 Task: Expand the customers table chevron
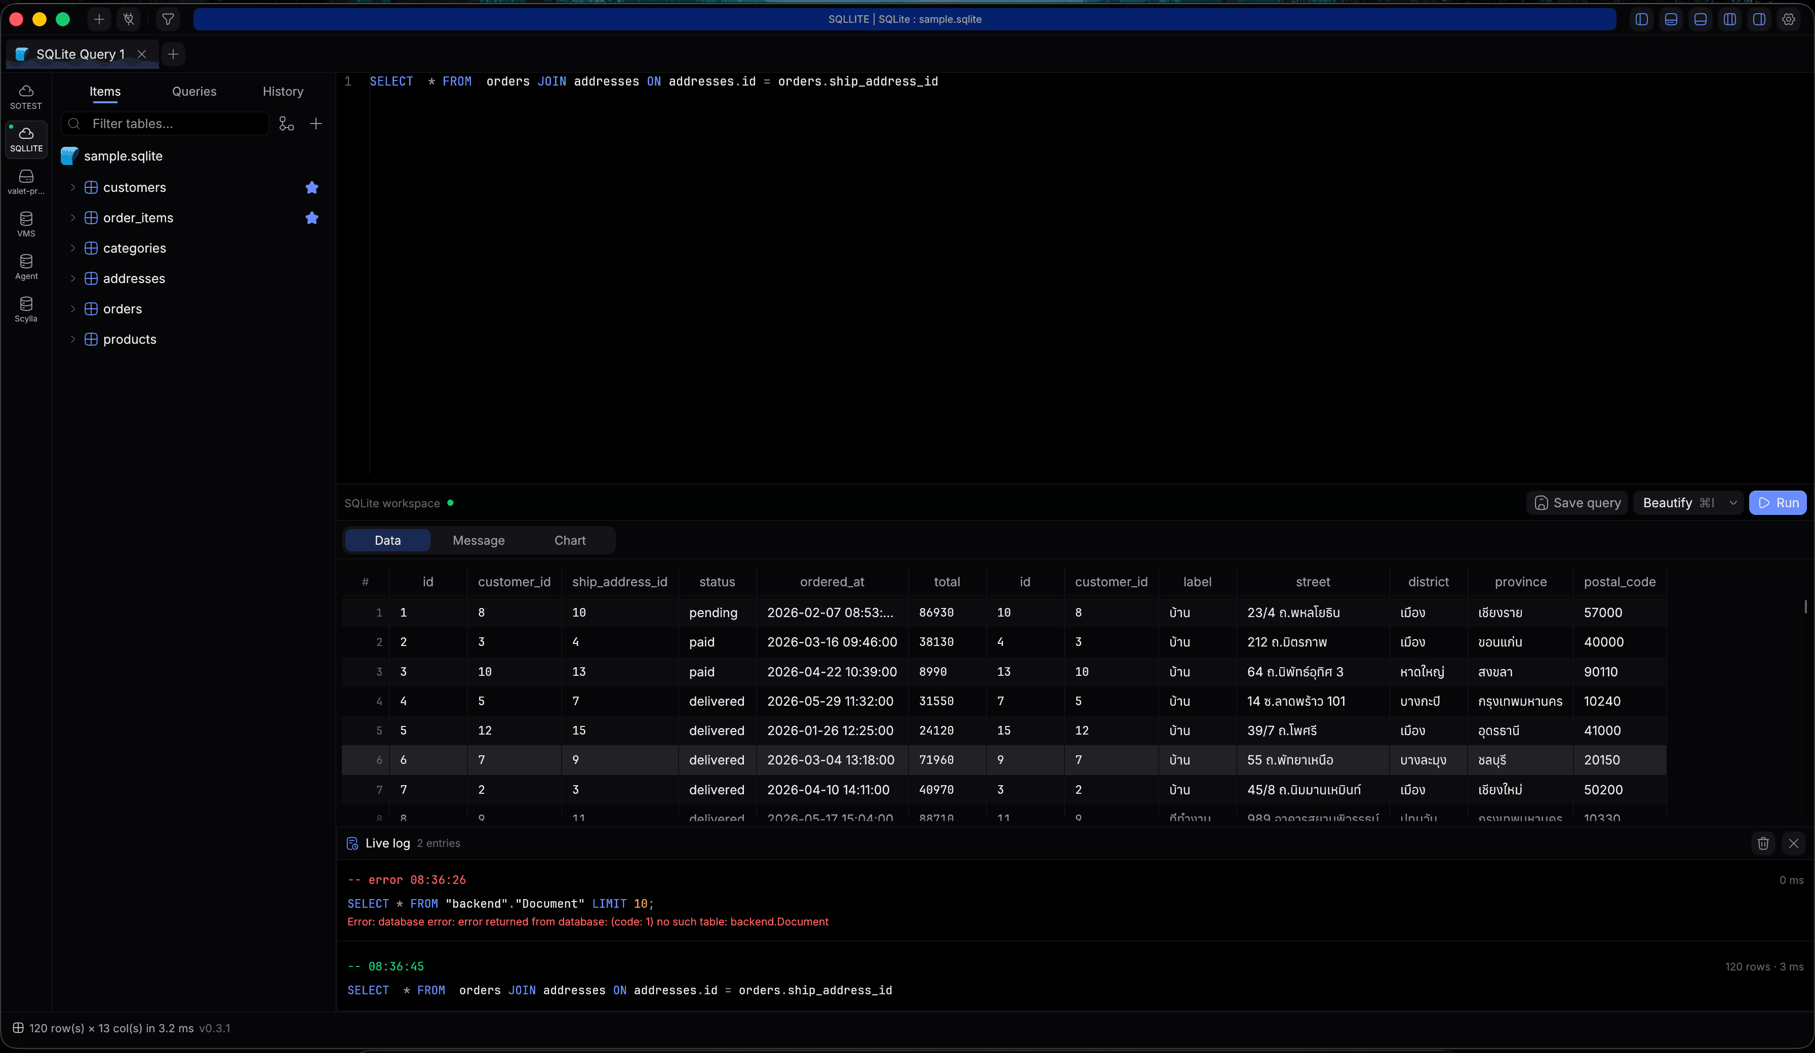[73, 187]
